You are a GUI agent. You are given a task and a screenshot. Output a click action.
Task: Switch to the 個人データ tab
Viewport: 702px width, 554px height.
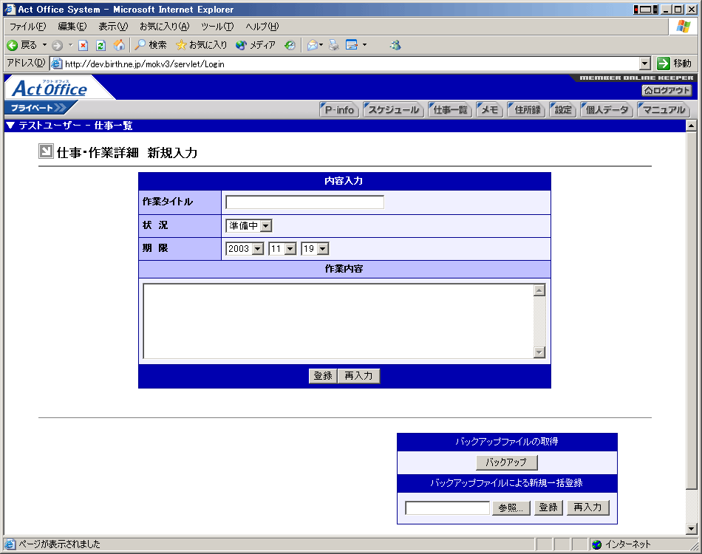607,109
